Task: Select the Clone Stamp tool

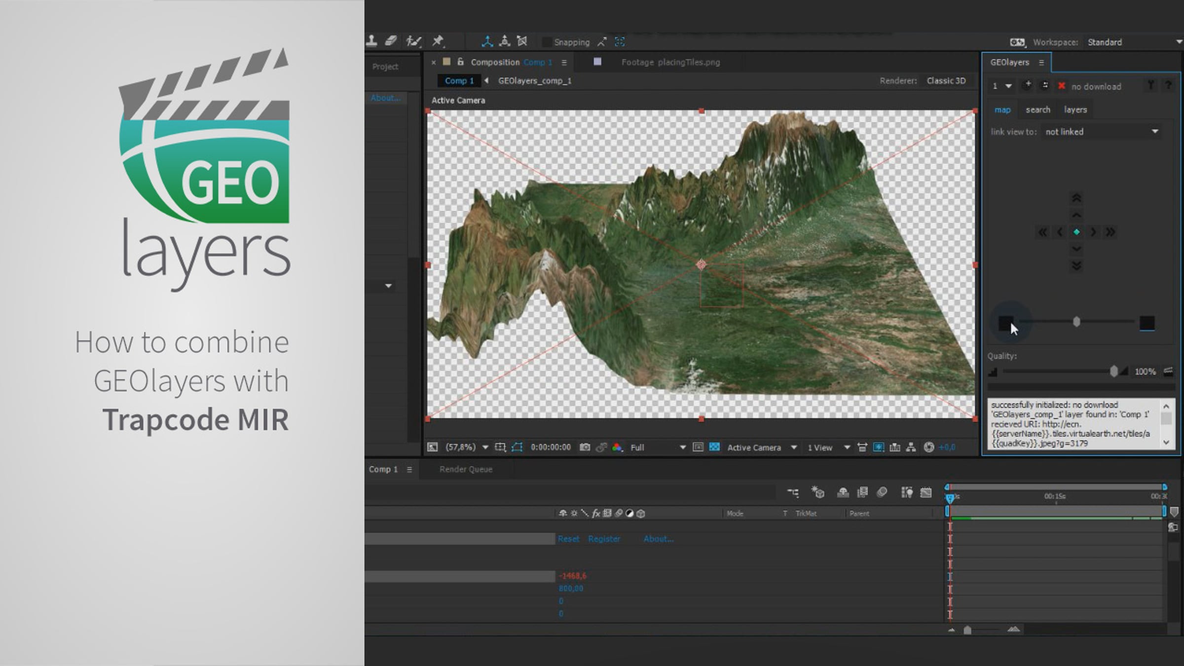Action: click(x=371, y=41)
